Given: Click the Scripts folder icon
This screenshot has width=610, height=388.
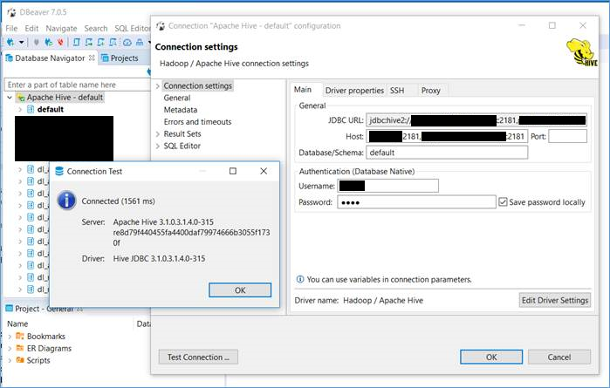Looking at the screenshot, I should point(20,360).
